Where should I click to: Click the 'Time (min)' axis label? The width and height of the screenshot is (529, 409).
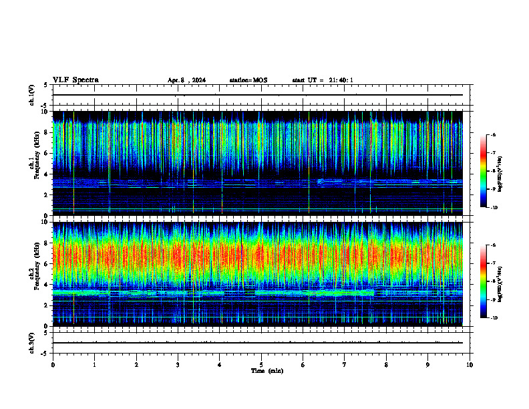click(x=267, y=371)
